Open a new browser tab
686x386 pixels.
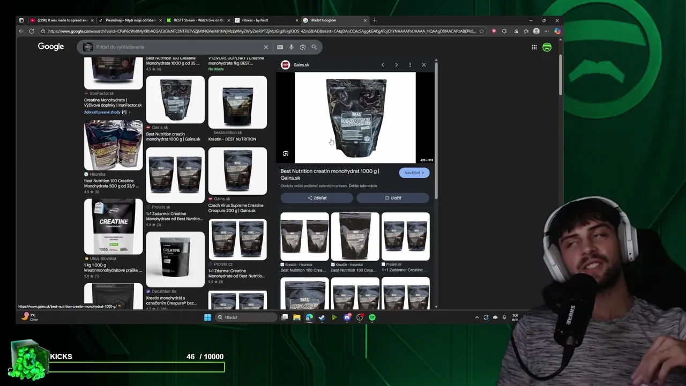[x=375, y=20]
